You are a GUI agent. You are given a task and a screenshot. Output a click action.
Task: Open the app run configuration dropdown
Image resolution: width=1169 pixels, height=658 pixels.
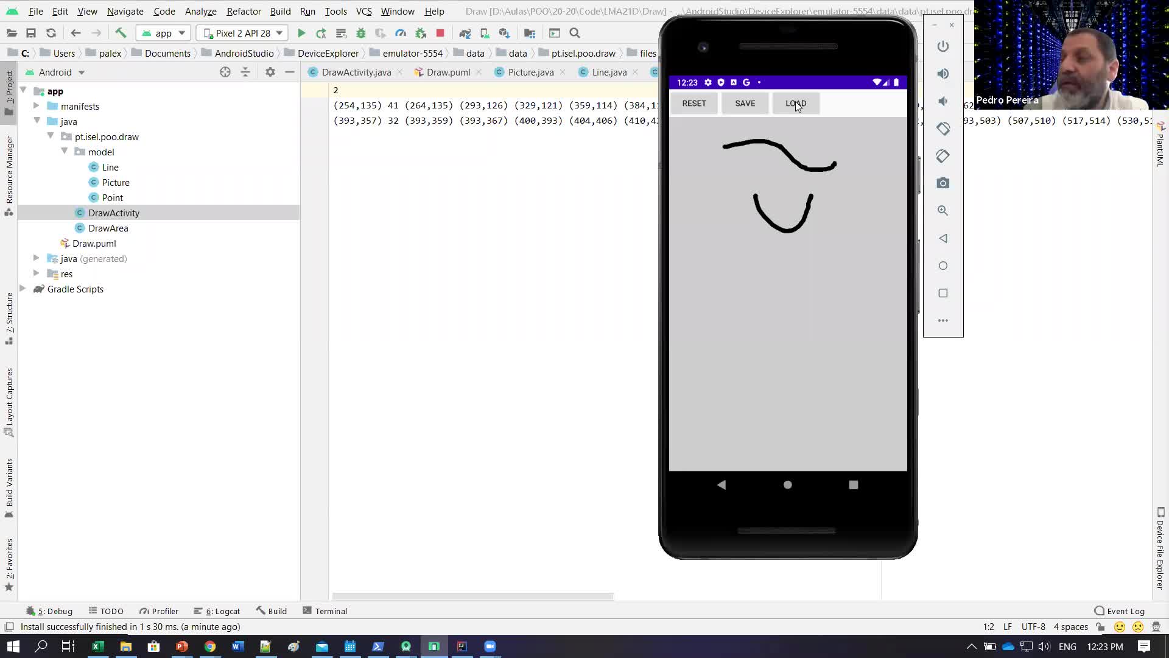[x=163, y=33]
